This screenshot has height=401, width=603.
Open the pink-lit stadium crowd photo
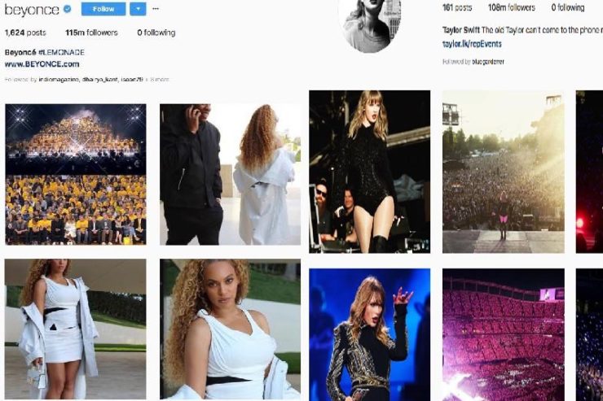click(x=504, y=334)
